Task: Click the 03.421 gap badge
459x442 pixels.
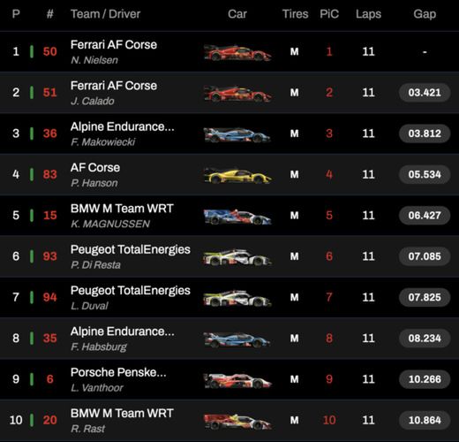Action: (x=425, y=93)
